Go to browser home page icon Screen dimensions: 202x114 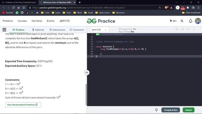click(19, 8)
